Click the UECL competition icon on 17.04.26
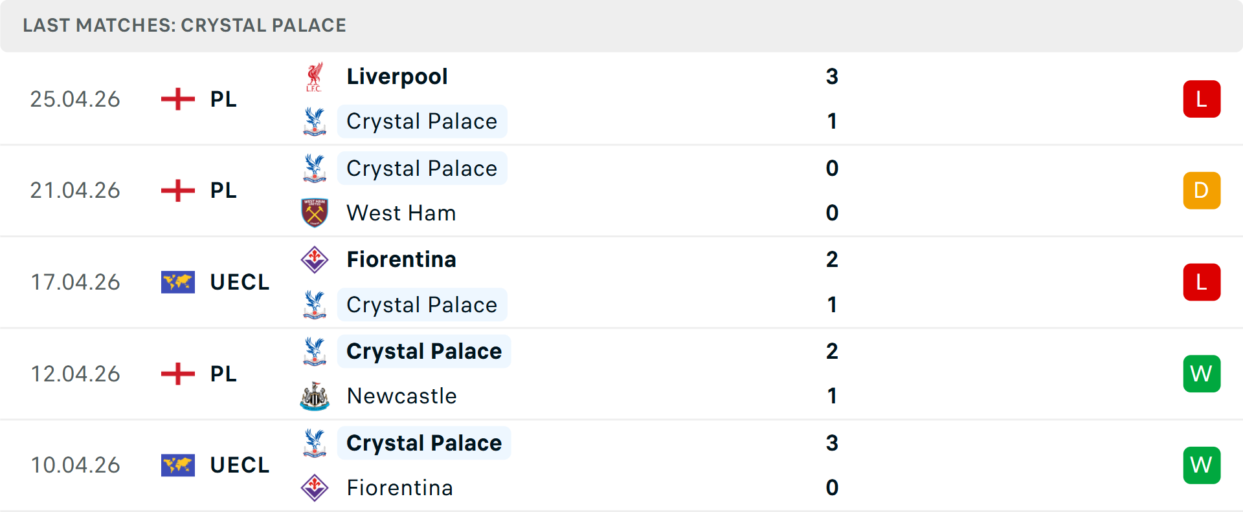Image resolution: width=1243 pixels, height=512 pixels. tap(177, 282)
